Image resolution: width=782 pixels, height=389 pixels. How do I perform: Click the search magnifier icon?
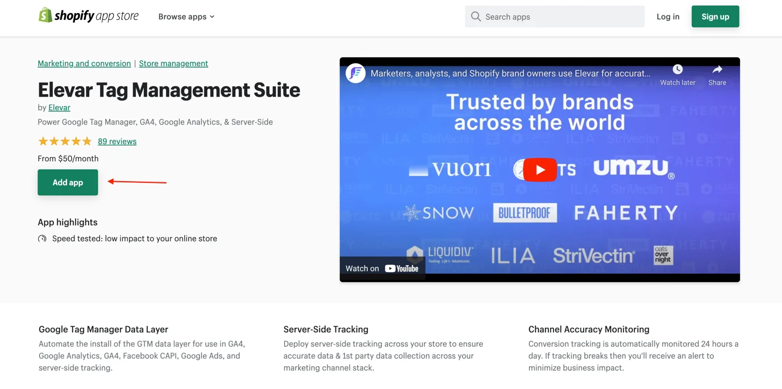point(476,16)
